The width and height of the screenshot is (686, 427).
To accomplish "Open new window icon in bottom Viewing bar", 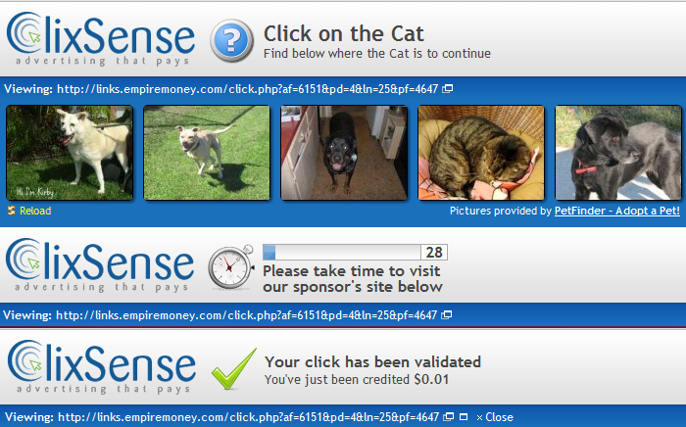I will click(x=449, y=417).
